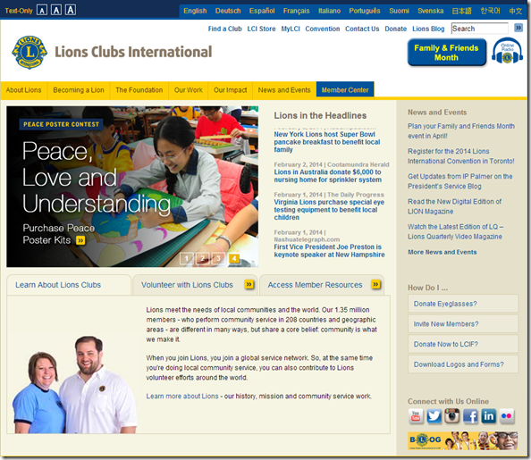Click the Lions Clubs emblem logo
Viewport: 531px width, 460px height.
[29, 52]
